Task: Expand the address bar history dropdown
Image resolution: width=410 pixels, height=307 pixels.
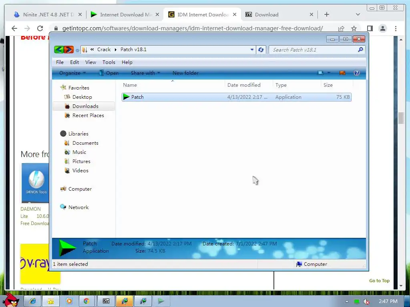Action: click(252, 50)
